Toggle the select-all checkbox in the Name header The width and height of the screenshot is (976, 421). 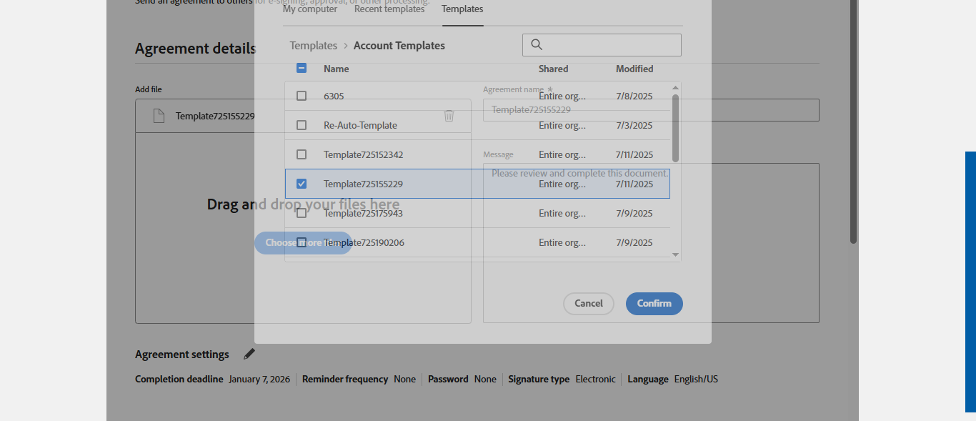coord(302,69)
